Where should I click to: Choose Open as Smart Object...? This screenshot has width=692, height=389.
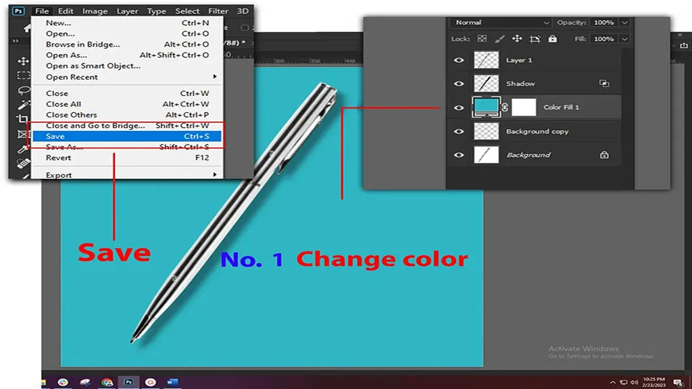coord(127,66)
